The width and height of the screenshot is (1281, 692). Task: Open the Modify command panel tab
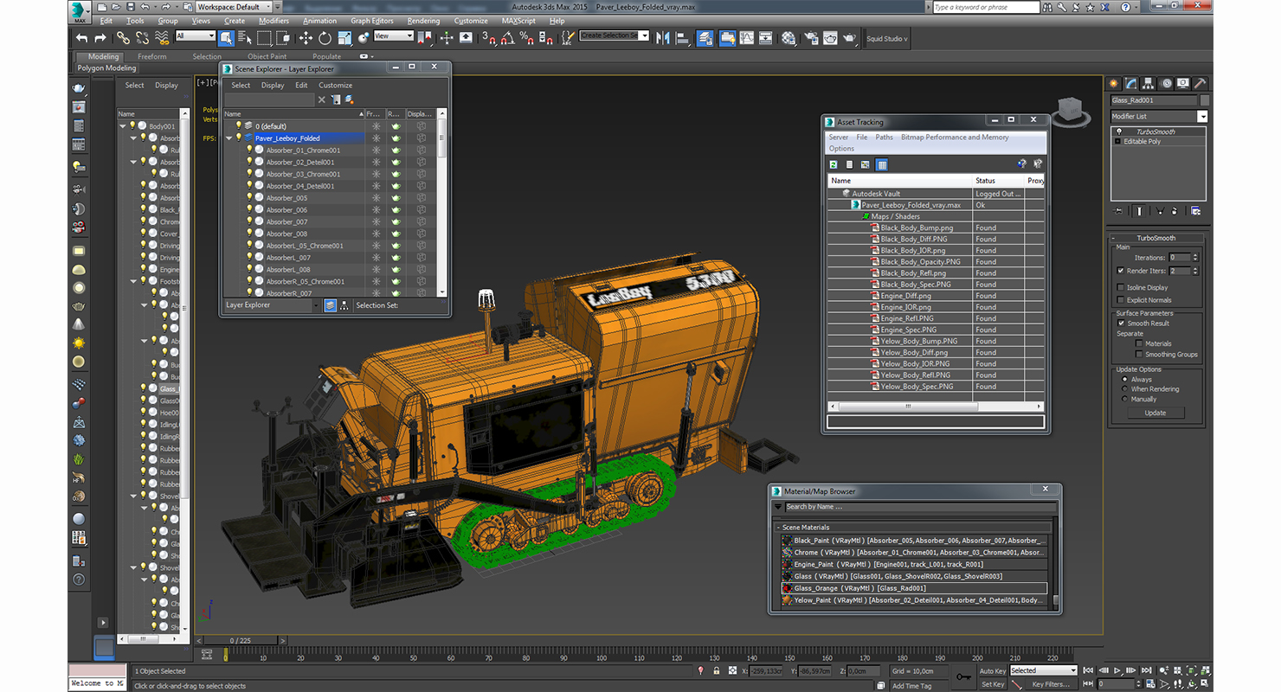point(1130,83)
